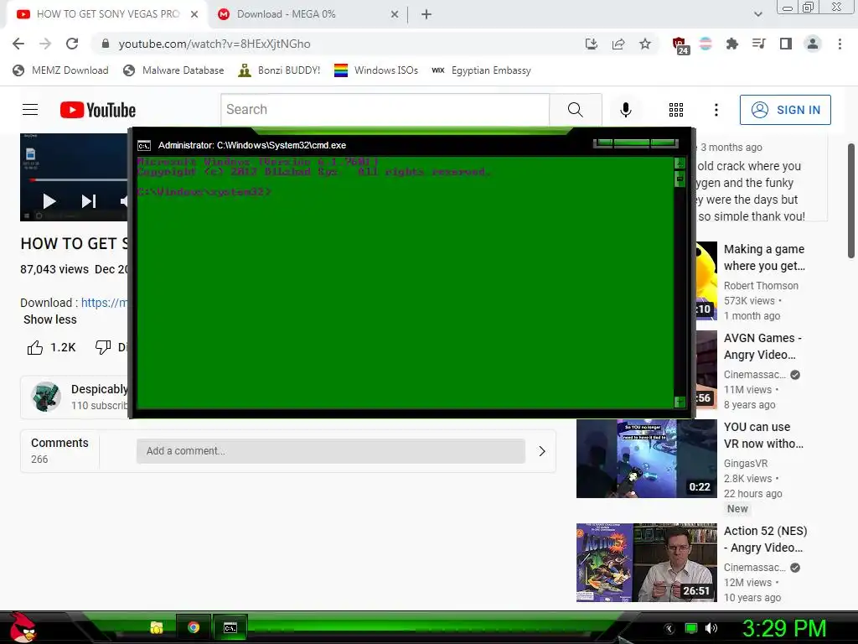This screenshot has width=858, height=644.
Task: Open the YOU can use VR video thumbnail
Action: pos(646,459)
